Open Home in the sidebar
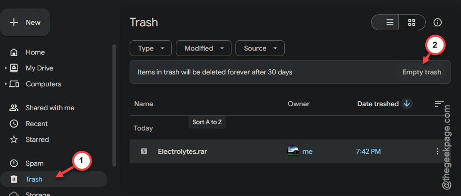This screenshot has width=461, height=196. tap(35, 52)
